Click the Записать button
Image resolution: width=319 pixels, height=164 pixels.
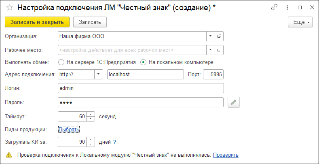[90, 22]
